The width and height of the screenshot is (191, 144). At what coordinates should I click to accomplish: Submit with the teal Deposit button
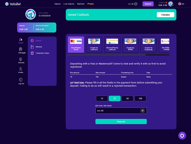(121, 121)
